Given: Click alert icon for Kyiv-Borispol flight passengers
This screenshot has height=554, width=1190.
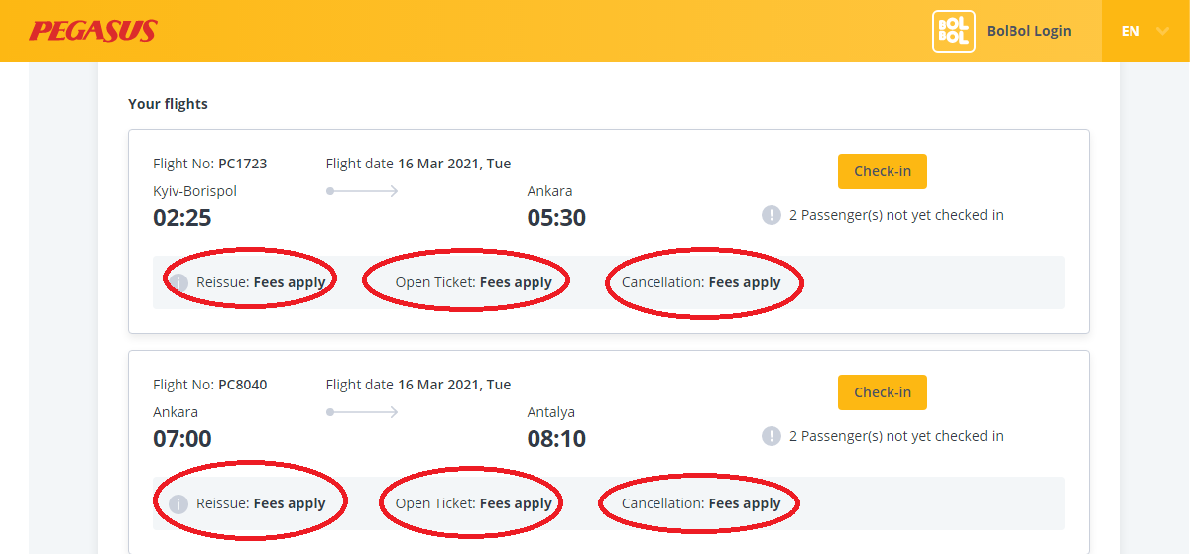Looking at the screenshot, I should (772, 215).
